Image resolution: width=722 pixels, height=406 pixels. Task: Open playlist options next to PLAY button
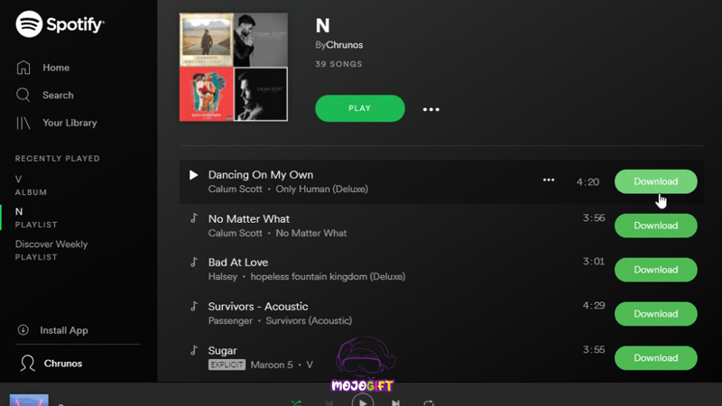pyautogui.click(x=431, y=109)
